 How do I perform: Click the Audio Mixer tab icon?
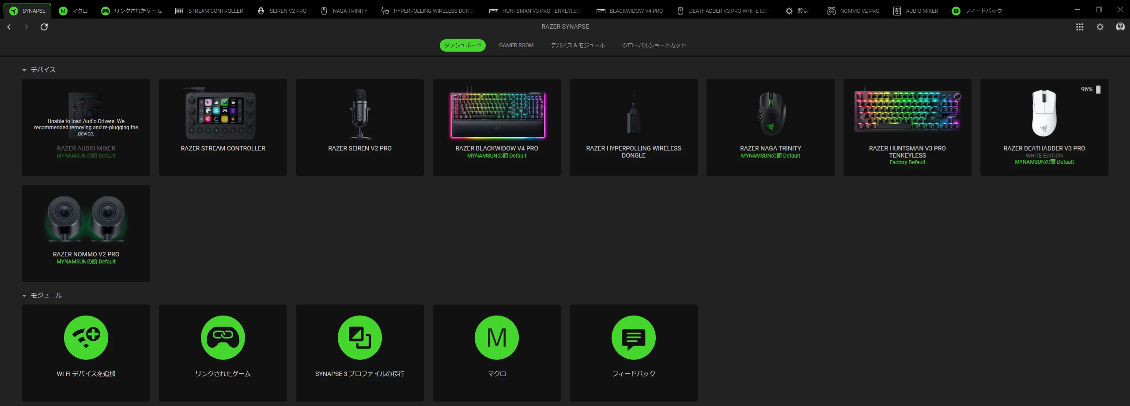click(x=897, y=11)
